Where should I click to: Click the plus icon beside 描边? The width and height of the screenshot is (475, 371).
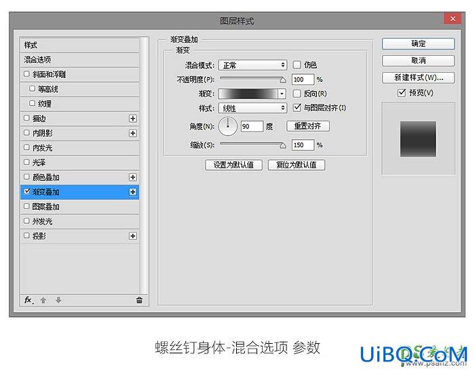[133, 119]
